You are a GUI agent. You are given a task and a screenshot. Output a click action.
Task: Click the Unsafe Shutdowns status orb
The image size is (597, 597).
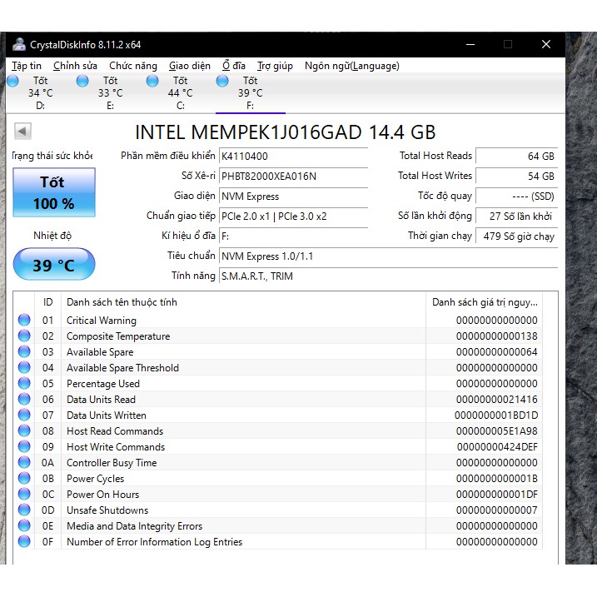click(24, 510)
